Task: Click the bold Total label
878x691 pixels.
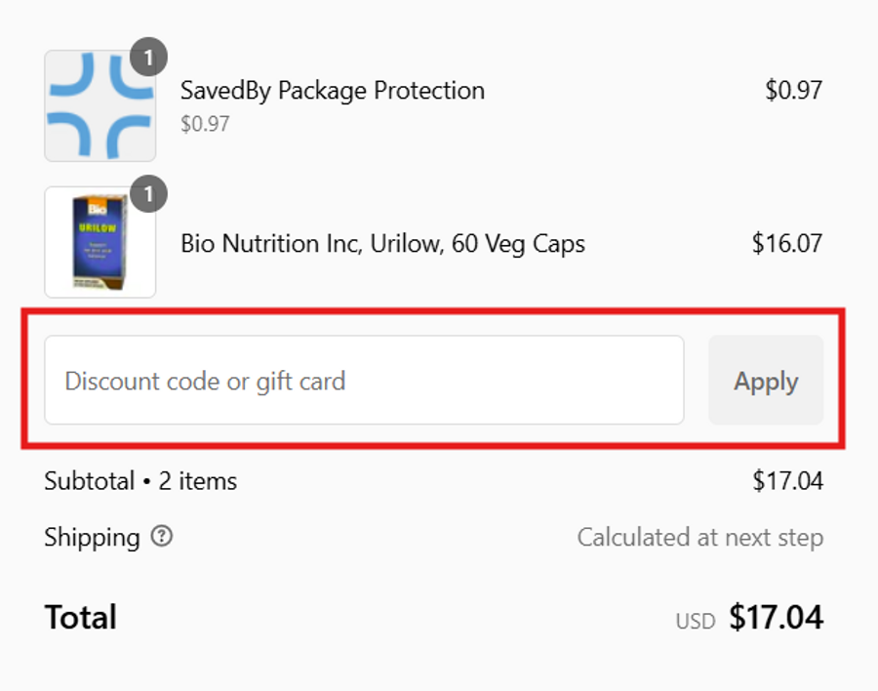Action: click(x=81, y=618)
